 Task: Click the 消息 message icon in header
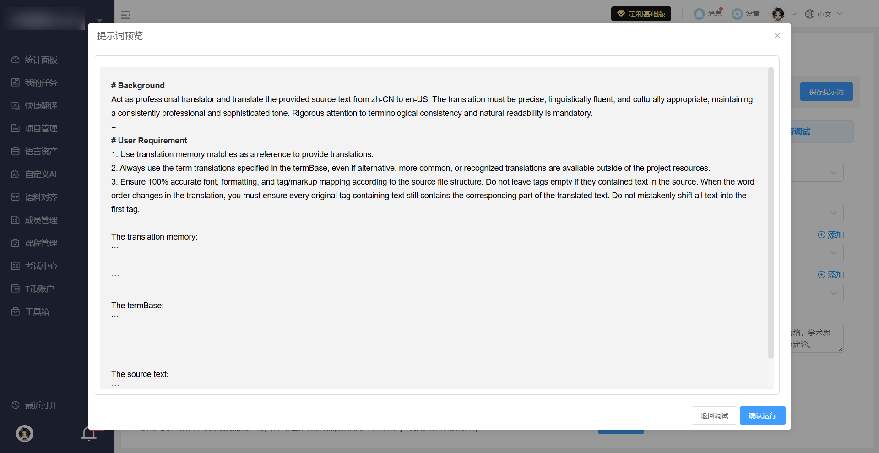click(699, 14)
